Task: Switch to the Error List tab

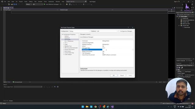Action: coord(6,101)
